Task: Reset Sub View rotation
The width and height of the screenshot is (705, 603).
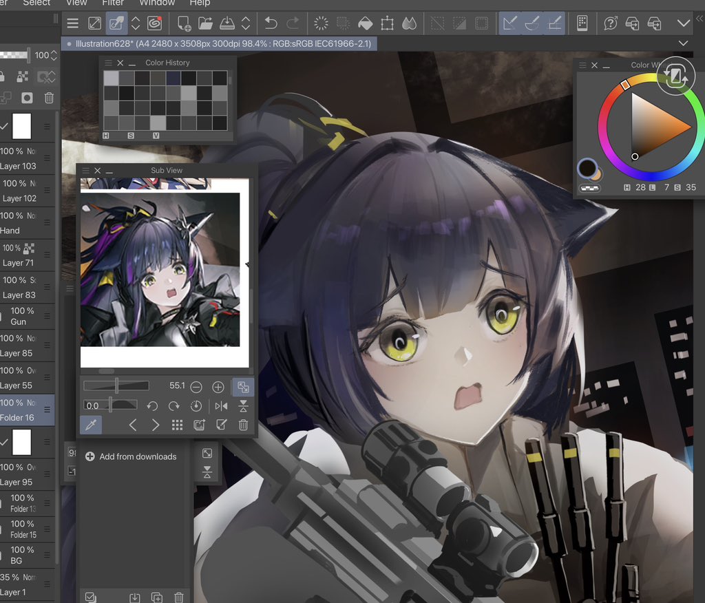Action: 196,406
